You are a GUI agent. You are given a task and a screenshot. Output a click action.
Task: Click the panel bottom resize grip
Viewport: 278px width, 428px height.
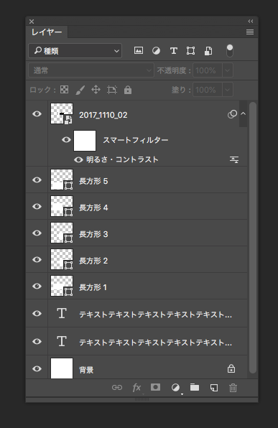point(142,399)
